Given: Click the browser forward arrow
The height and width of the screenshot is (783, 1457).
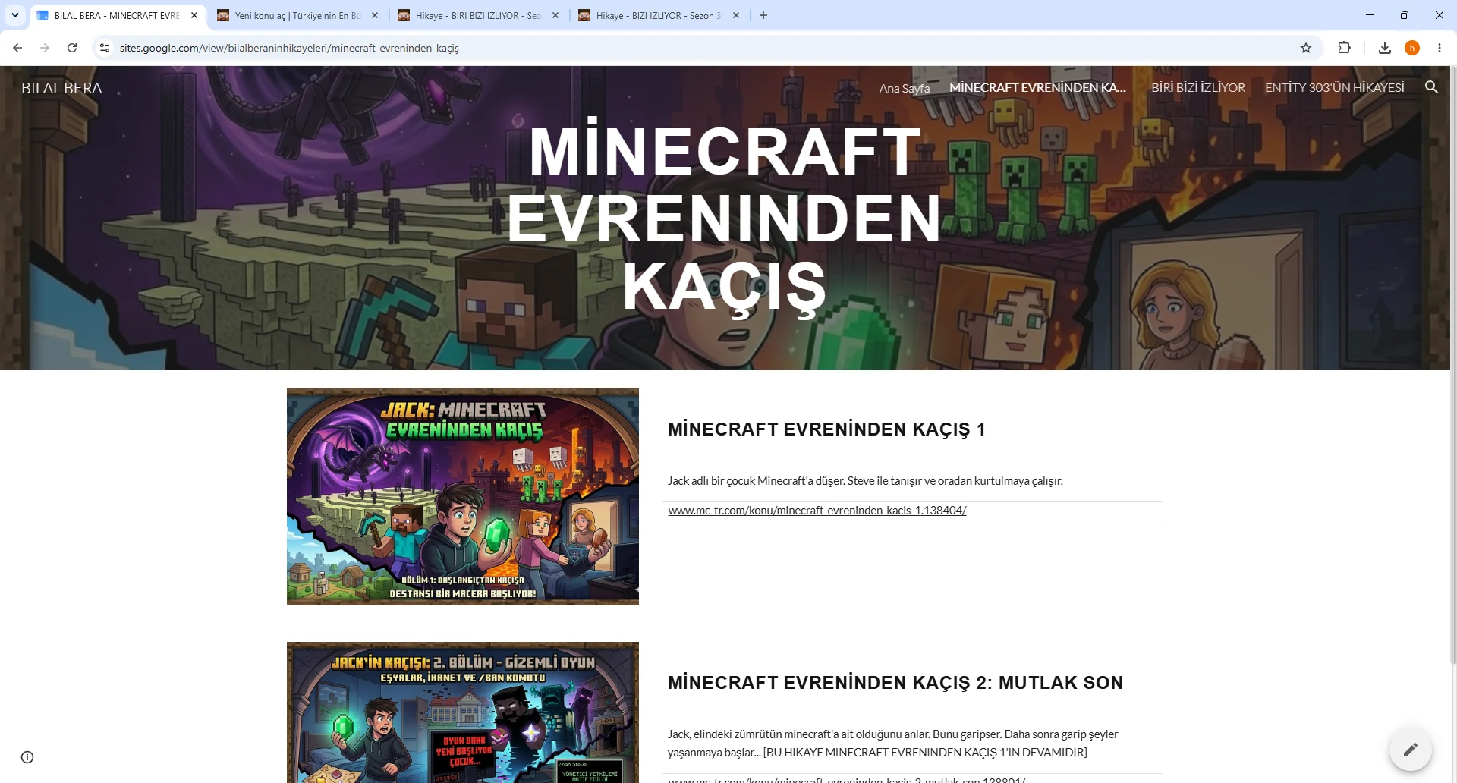Looking at the screenshot, I should (45, 48).
